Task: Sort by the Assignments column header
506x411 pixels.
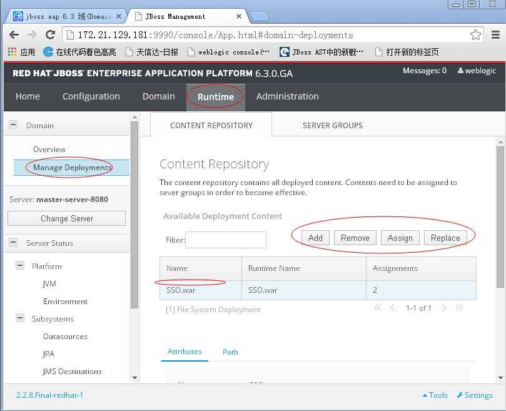Action: coord(421,268)
